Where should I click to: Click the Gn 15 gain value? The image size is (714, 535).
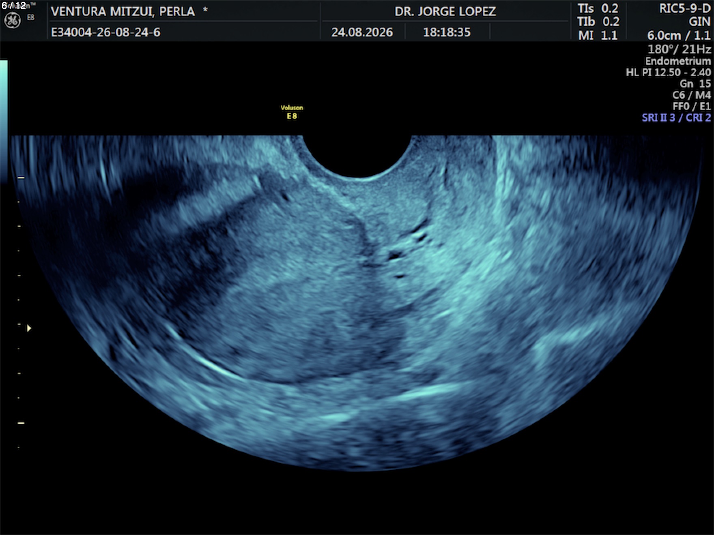tap(695, 83)
